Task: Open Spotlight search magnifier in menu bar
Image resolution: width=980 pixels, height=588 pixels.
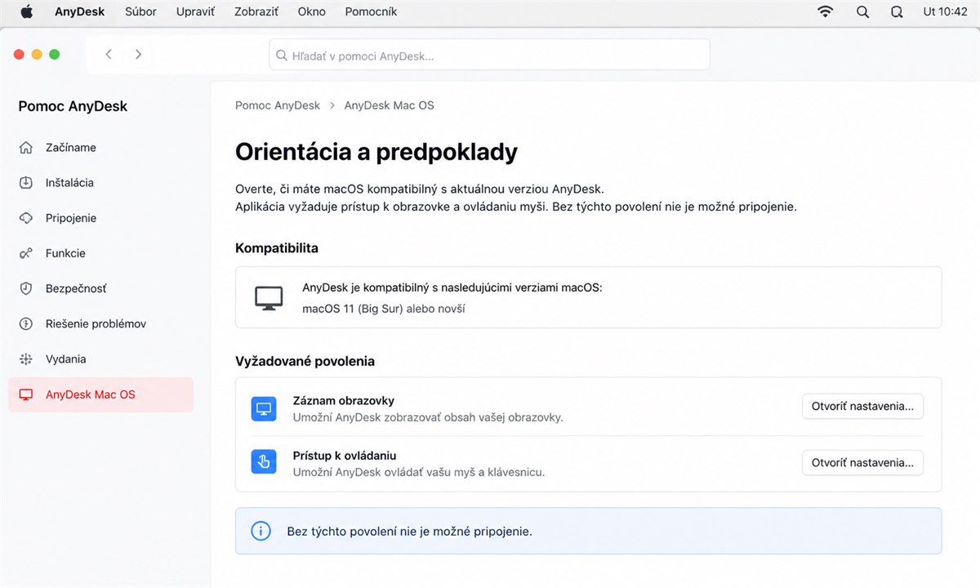Action: (x=862, y=11)
